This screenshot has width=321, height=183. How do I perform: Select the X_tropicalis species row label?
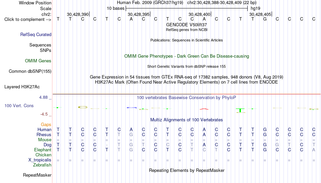click(x=40, y=160)
